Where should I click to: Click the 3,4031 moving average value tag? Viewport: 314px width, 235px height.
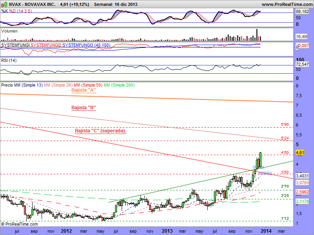click(x=302, y=176)
